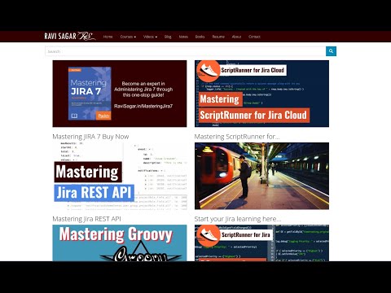Open the ScriptRunner for Jira thumbnail
The width and height of the screenshot is (391, 293).
point(261,243)
